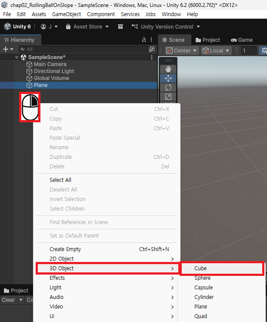
Task: Toggle Local handle rotation dropdown
Action: pyautogui.click(x=216, y=50)
